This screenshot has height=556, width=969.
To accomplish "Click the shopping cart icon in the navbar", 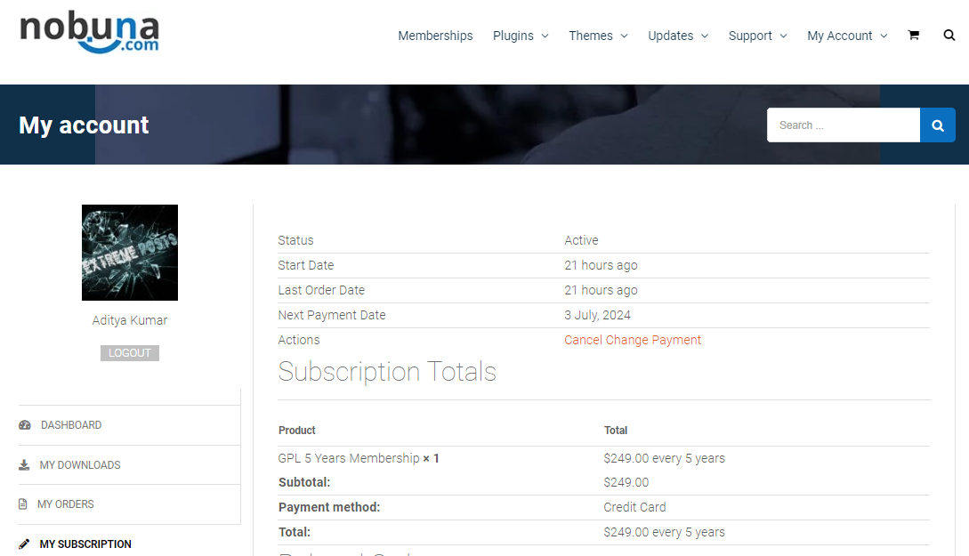I will click(x=913, y=35).
